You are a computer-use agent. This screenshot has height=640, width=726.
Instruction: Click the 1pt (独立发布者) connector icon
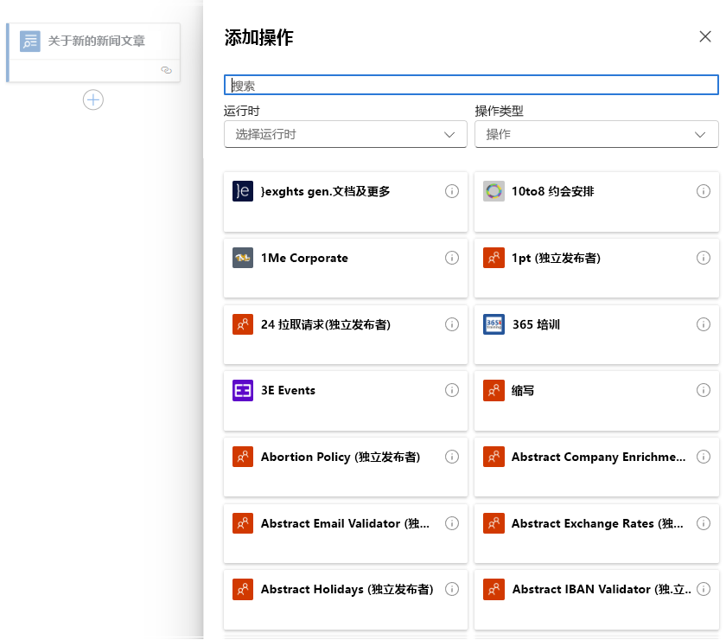coord(494,258)
